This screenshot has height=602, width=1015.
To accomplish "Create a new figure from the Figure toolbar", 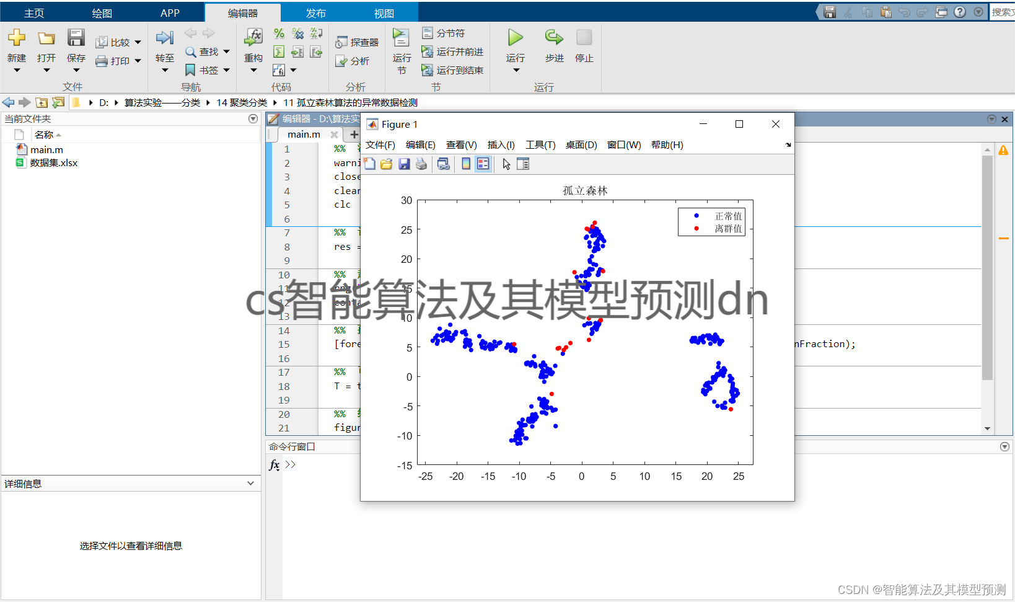I will [369, 164].
